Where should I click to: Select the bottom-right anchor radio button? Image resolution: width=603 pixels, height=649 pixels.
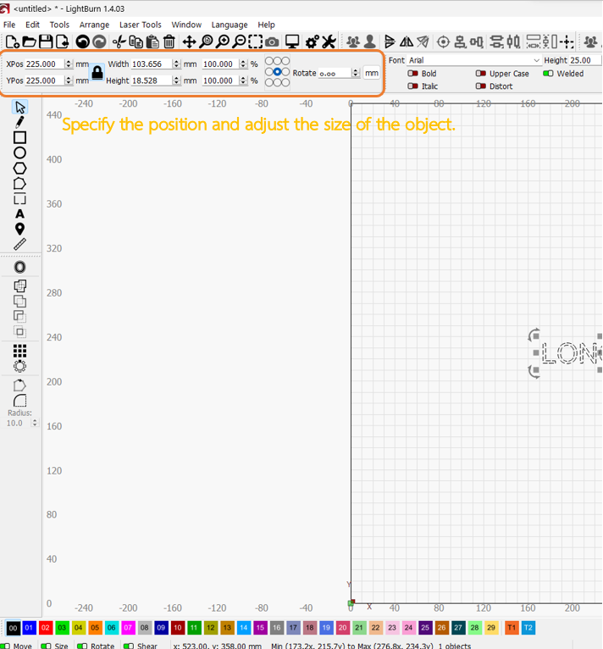click(285, 82)
